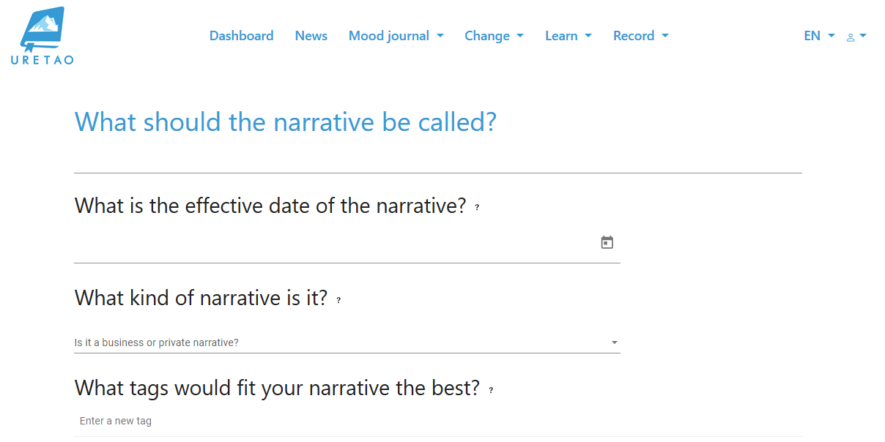Image resolution: width=885 pixels, height=442 pixels.
Task: Open the calendar date picker icon
Action: (607, 242)
